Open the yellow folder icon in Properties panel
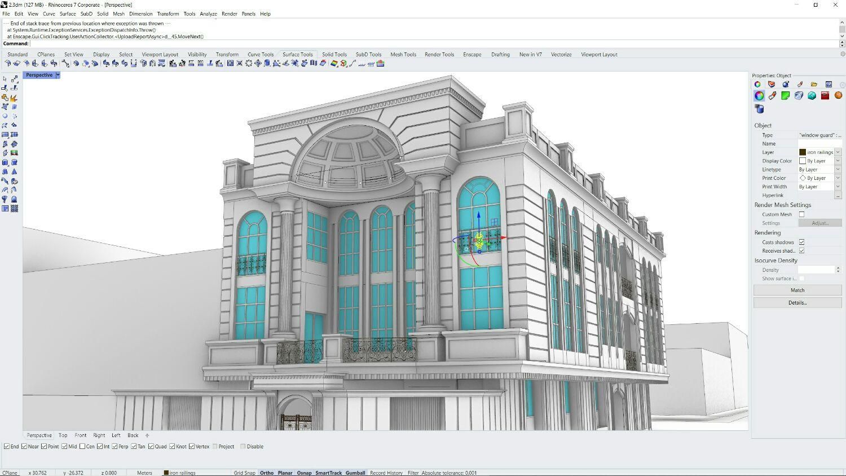This screenshot has height=476, width=846. pos(814,85)
